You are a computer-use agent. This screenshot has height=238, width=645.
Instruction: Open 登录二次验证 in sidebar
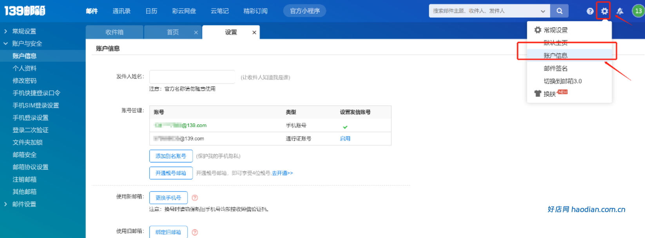pyautogui.click(x=31, y=130)
